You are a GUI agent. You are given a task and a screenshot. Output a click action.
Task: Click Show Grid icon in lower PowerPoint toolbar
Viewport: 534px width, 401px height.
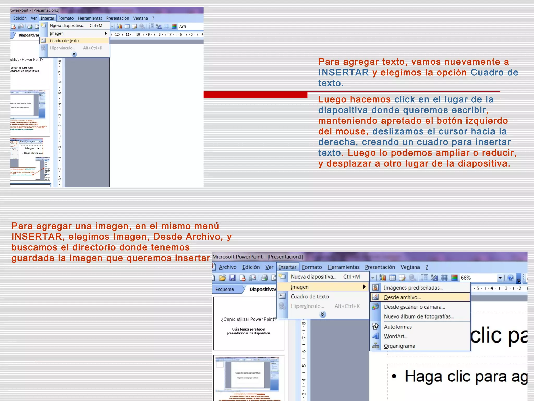click(444, 278)
